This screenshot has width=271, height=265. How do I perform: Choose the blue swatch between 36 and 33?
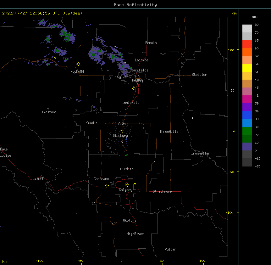[247, 115]
